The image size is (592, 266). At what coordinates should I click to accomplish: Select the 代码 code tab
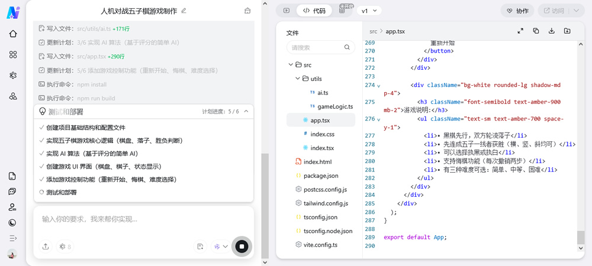(314, 11)
